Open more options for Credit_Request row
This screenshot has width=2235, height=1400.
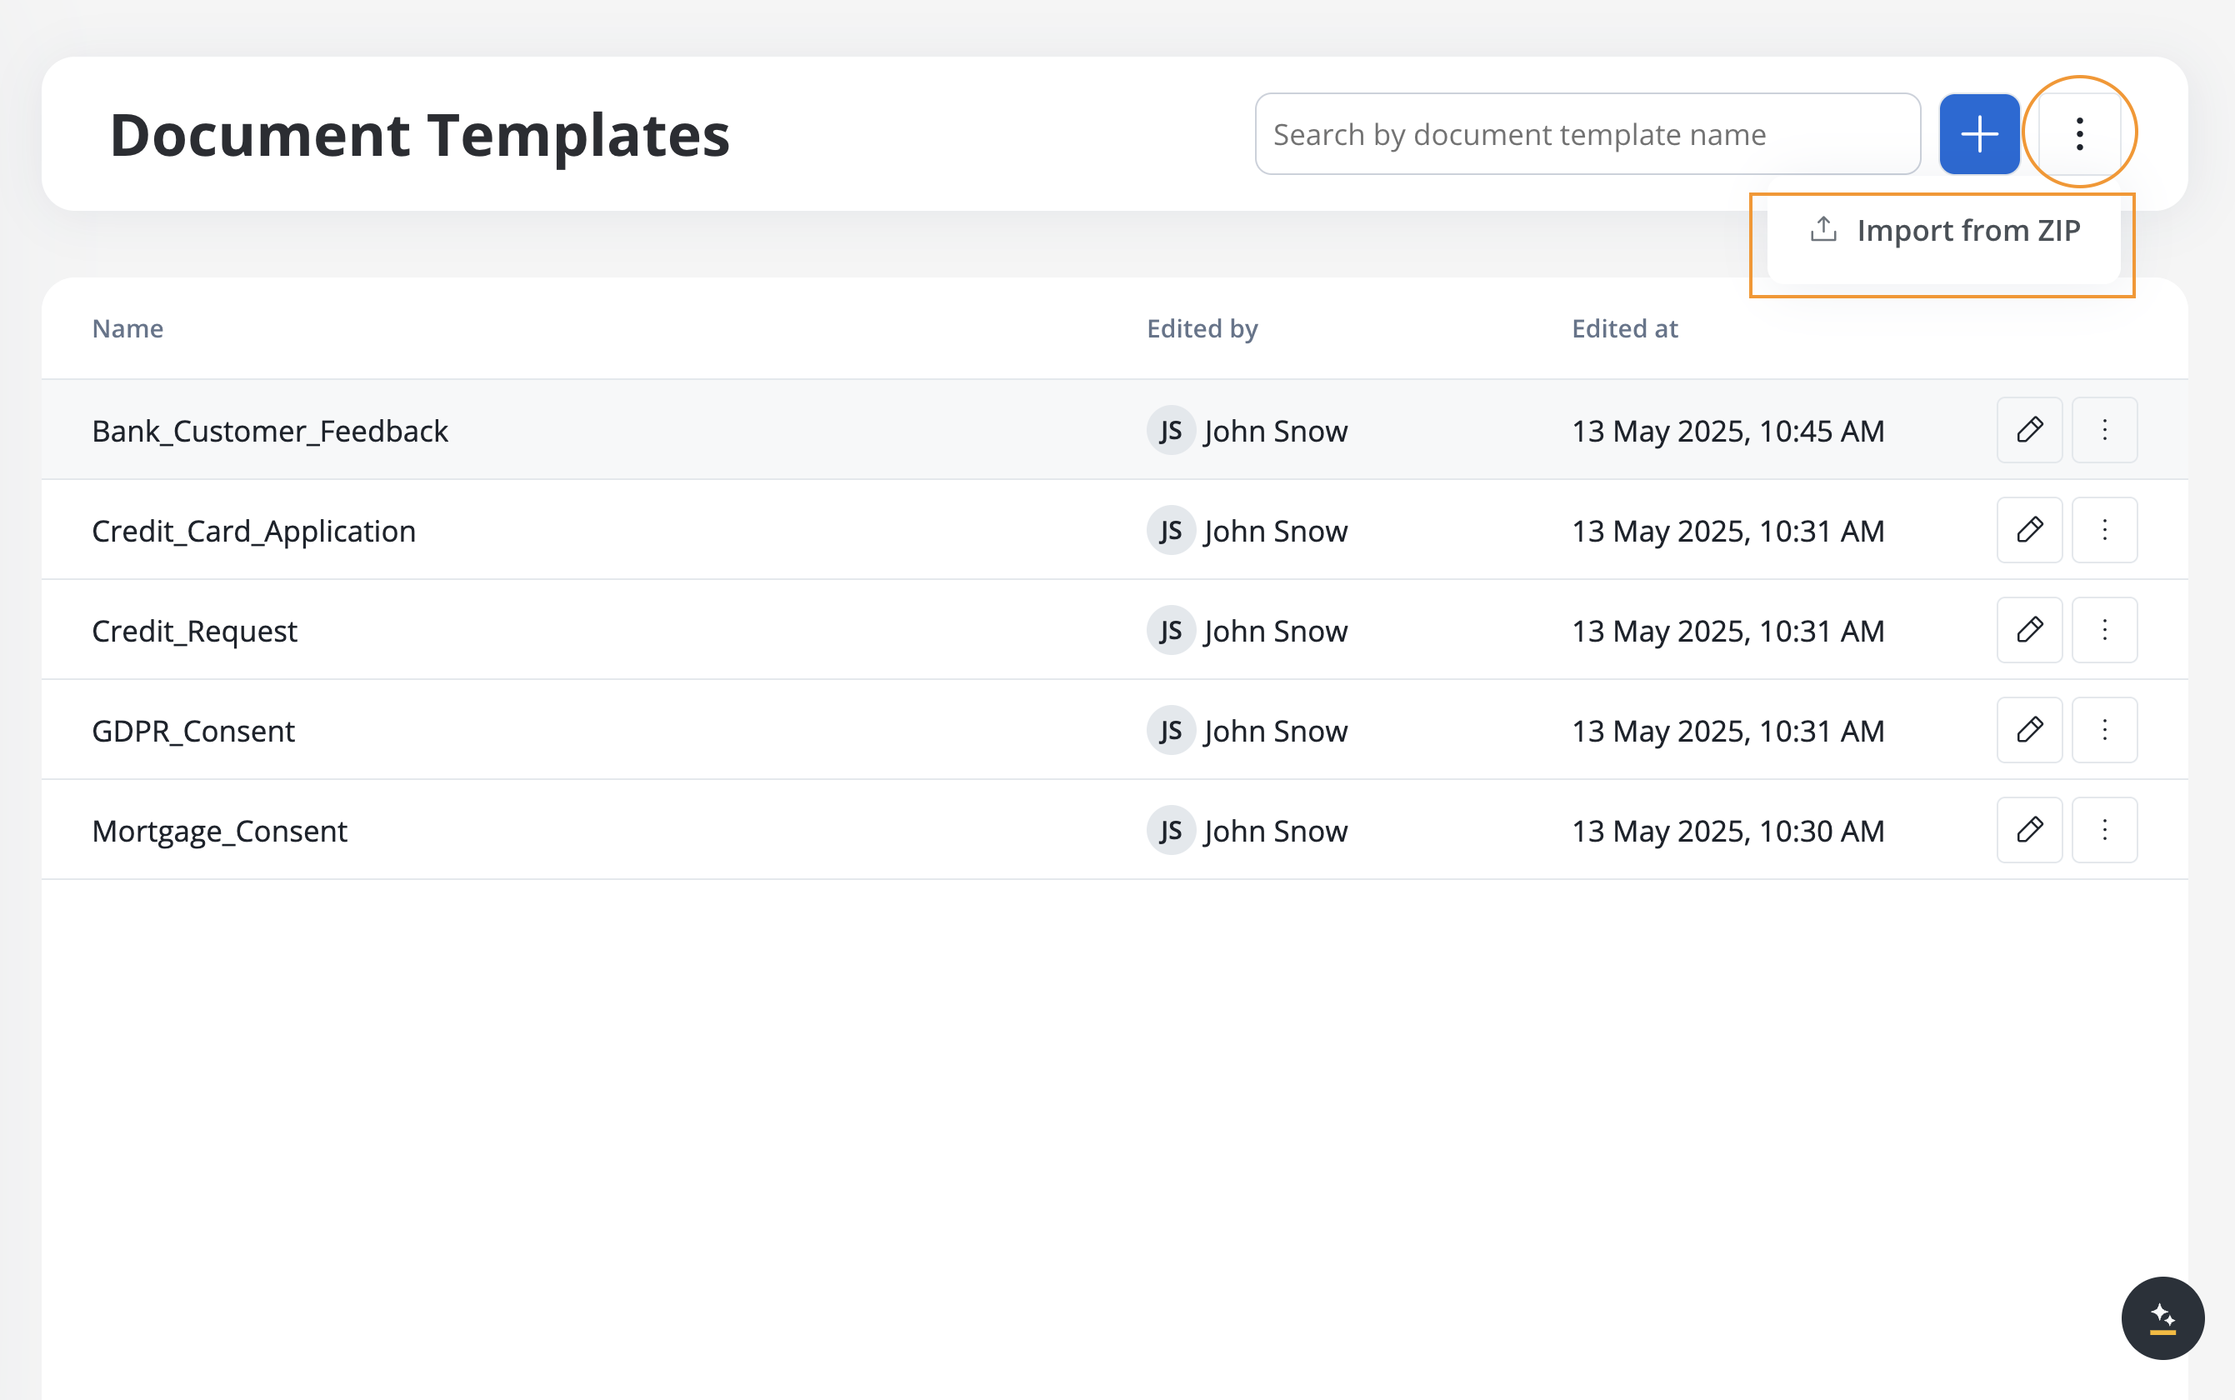2103,631
